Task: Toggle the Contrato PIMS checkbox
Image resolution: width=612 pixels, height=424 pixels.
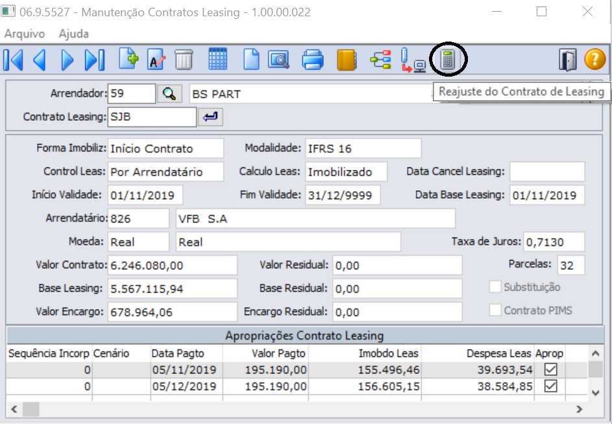Action: (495, 310)
